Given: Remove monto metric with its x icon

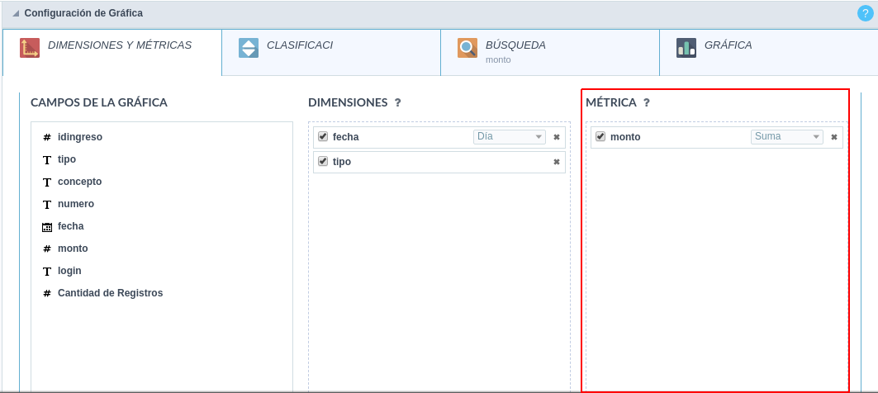Looking at the screenshot, I should (x=834, y=137).
